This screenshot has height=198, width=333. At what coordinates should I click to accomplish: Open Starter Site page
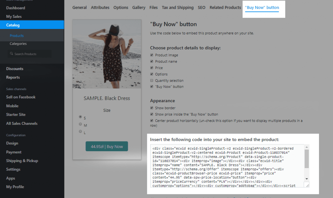[16, 114]
